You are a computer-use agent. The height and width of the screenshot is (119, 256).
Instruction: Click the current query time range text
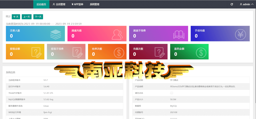[44, 24]
